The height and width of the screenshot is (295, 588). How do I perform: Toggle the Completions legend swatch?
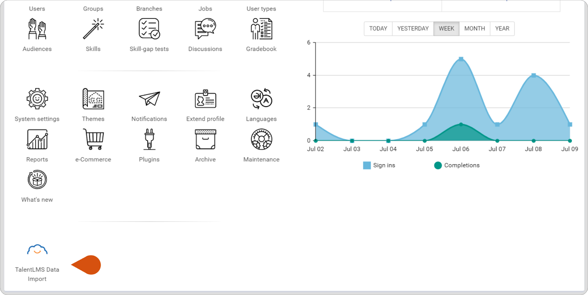point(438,165)
